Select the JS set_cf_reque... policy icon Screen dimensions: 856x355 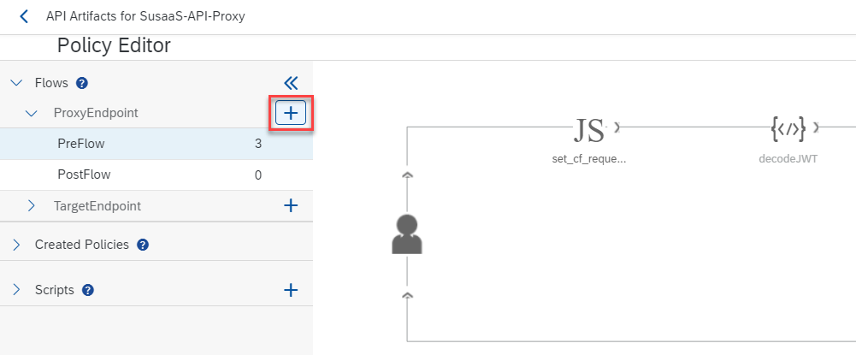[x=589, y=130]
